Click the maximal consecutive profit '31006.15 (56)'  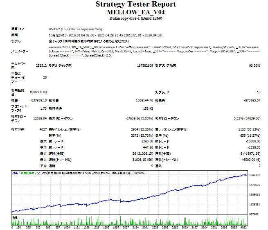point(143,160)
